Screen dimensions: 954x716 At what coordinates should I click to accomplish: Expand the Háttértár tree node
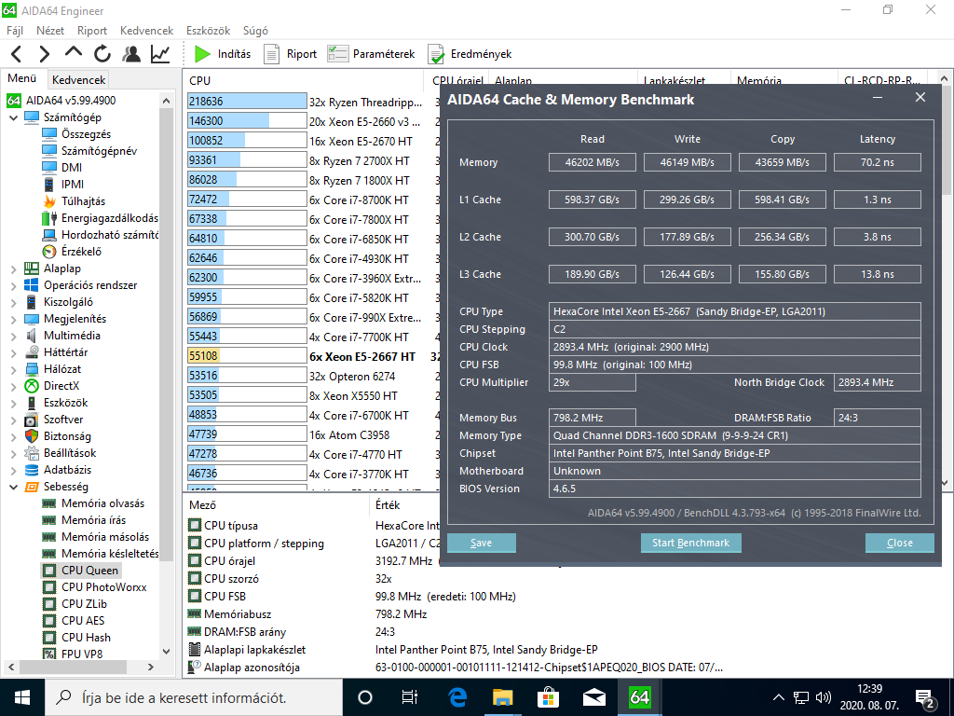click(13, 352)
